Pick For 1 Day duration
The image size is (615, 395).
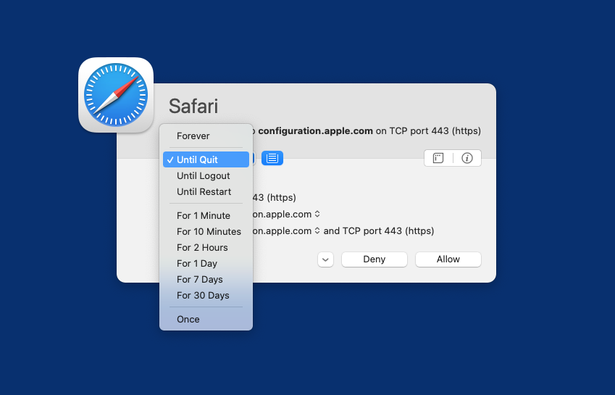pyautogui.click(x=206, y=264)
